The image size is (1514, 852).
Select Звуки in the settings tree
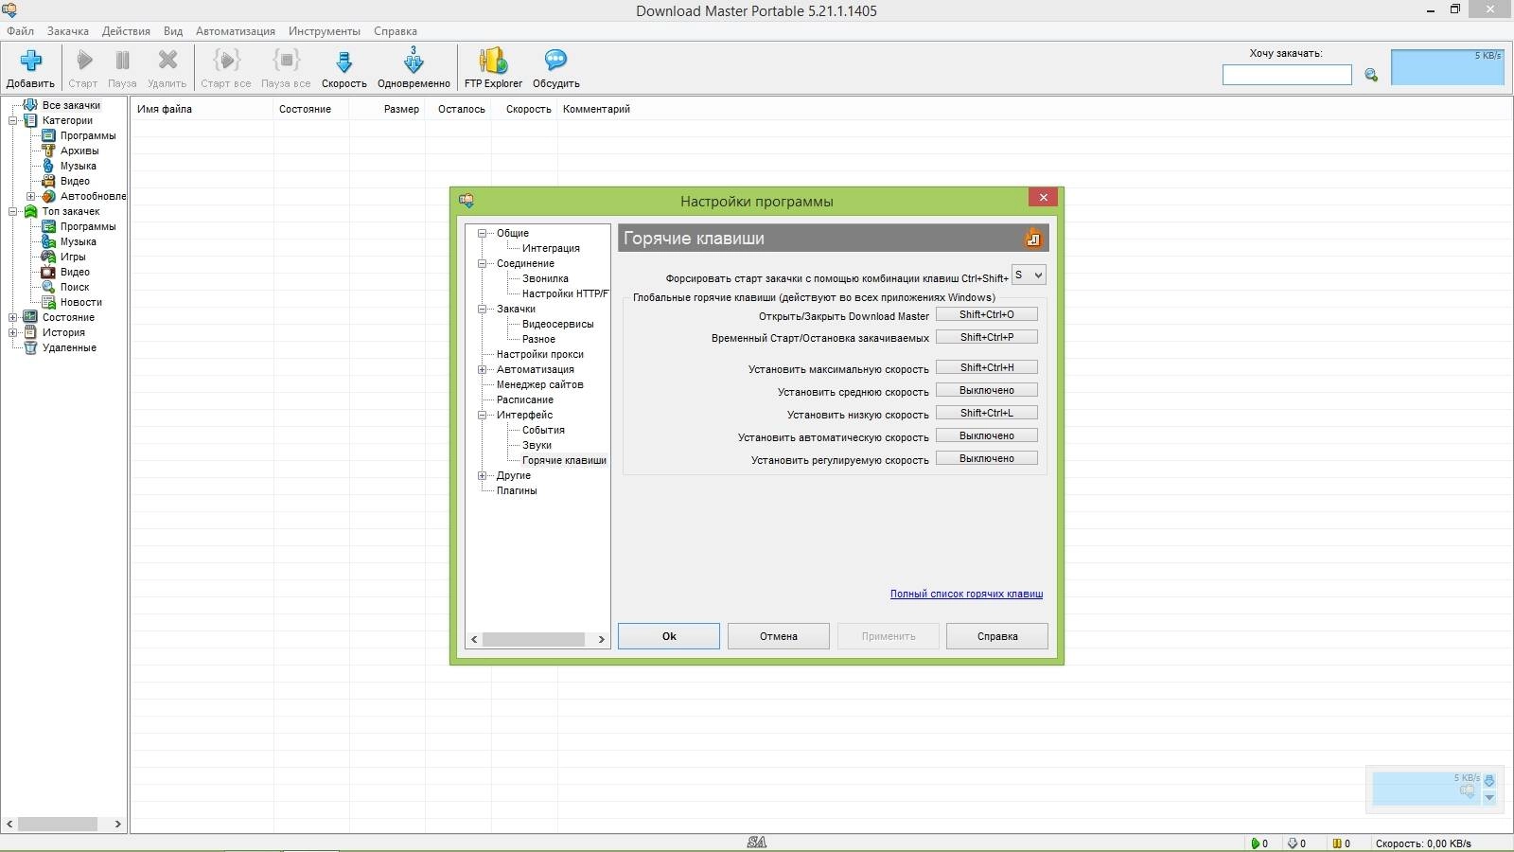point(537,445)
